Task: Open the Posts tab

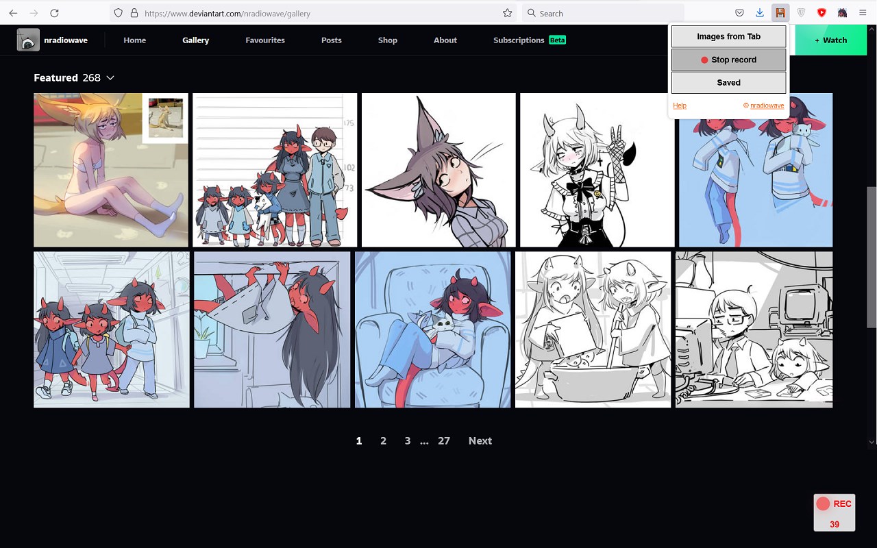Action: point(331,40)
